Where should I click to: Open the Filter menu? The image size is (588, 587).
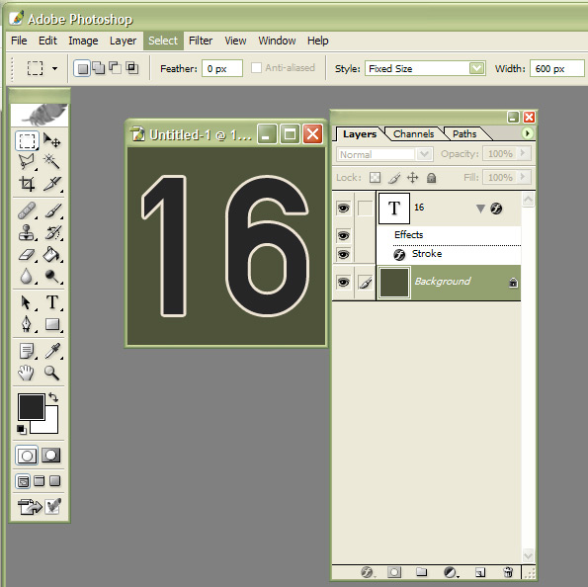click(201, 41)
